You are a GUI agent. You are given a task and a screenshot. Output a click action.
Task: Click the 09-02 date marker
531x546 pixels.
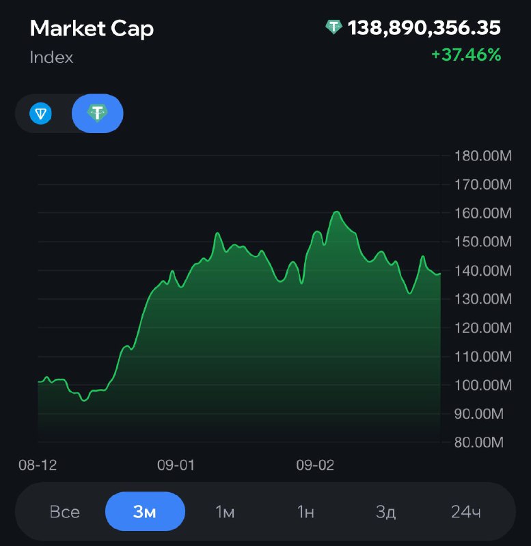coord(315,465)
